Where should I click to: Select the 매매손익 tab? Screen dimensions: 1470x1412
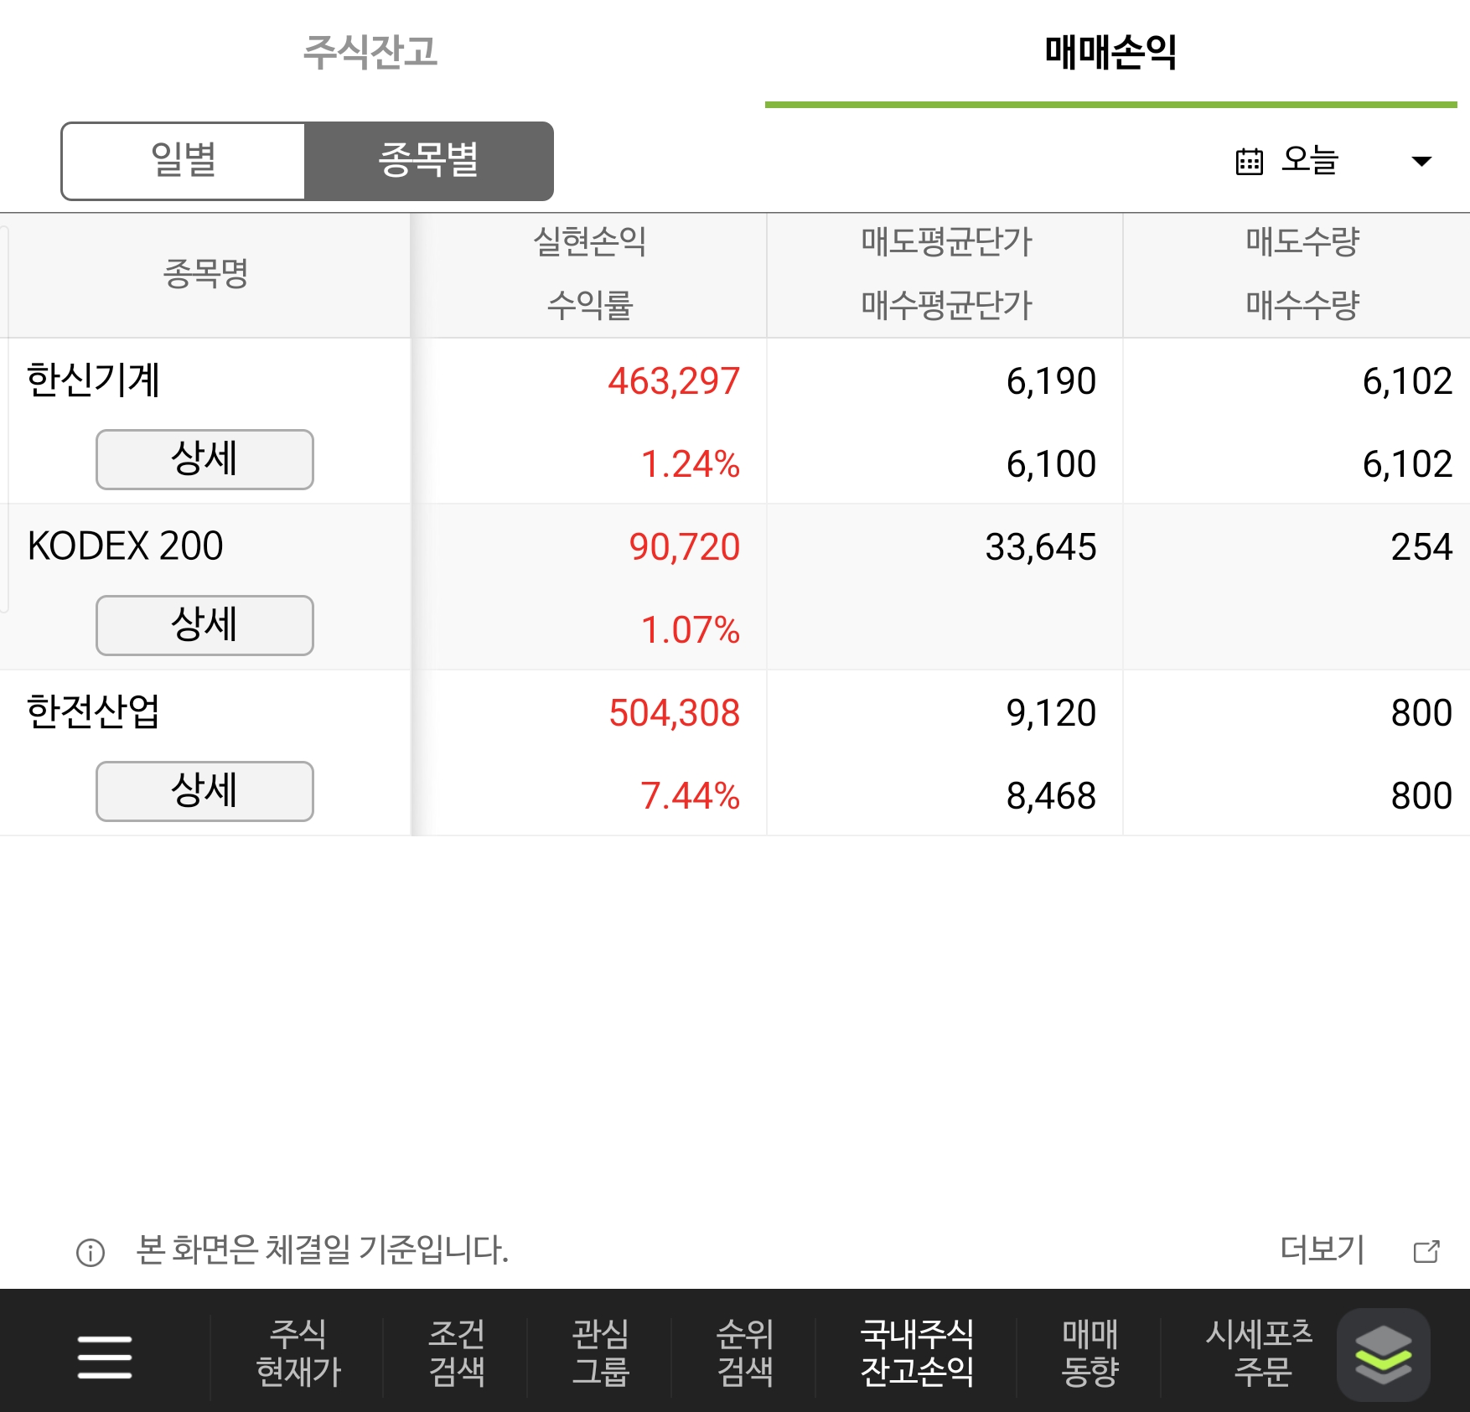(1110, 52)
